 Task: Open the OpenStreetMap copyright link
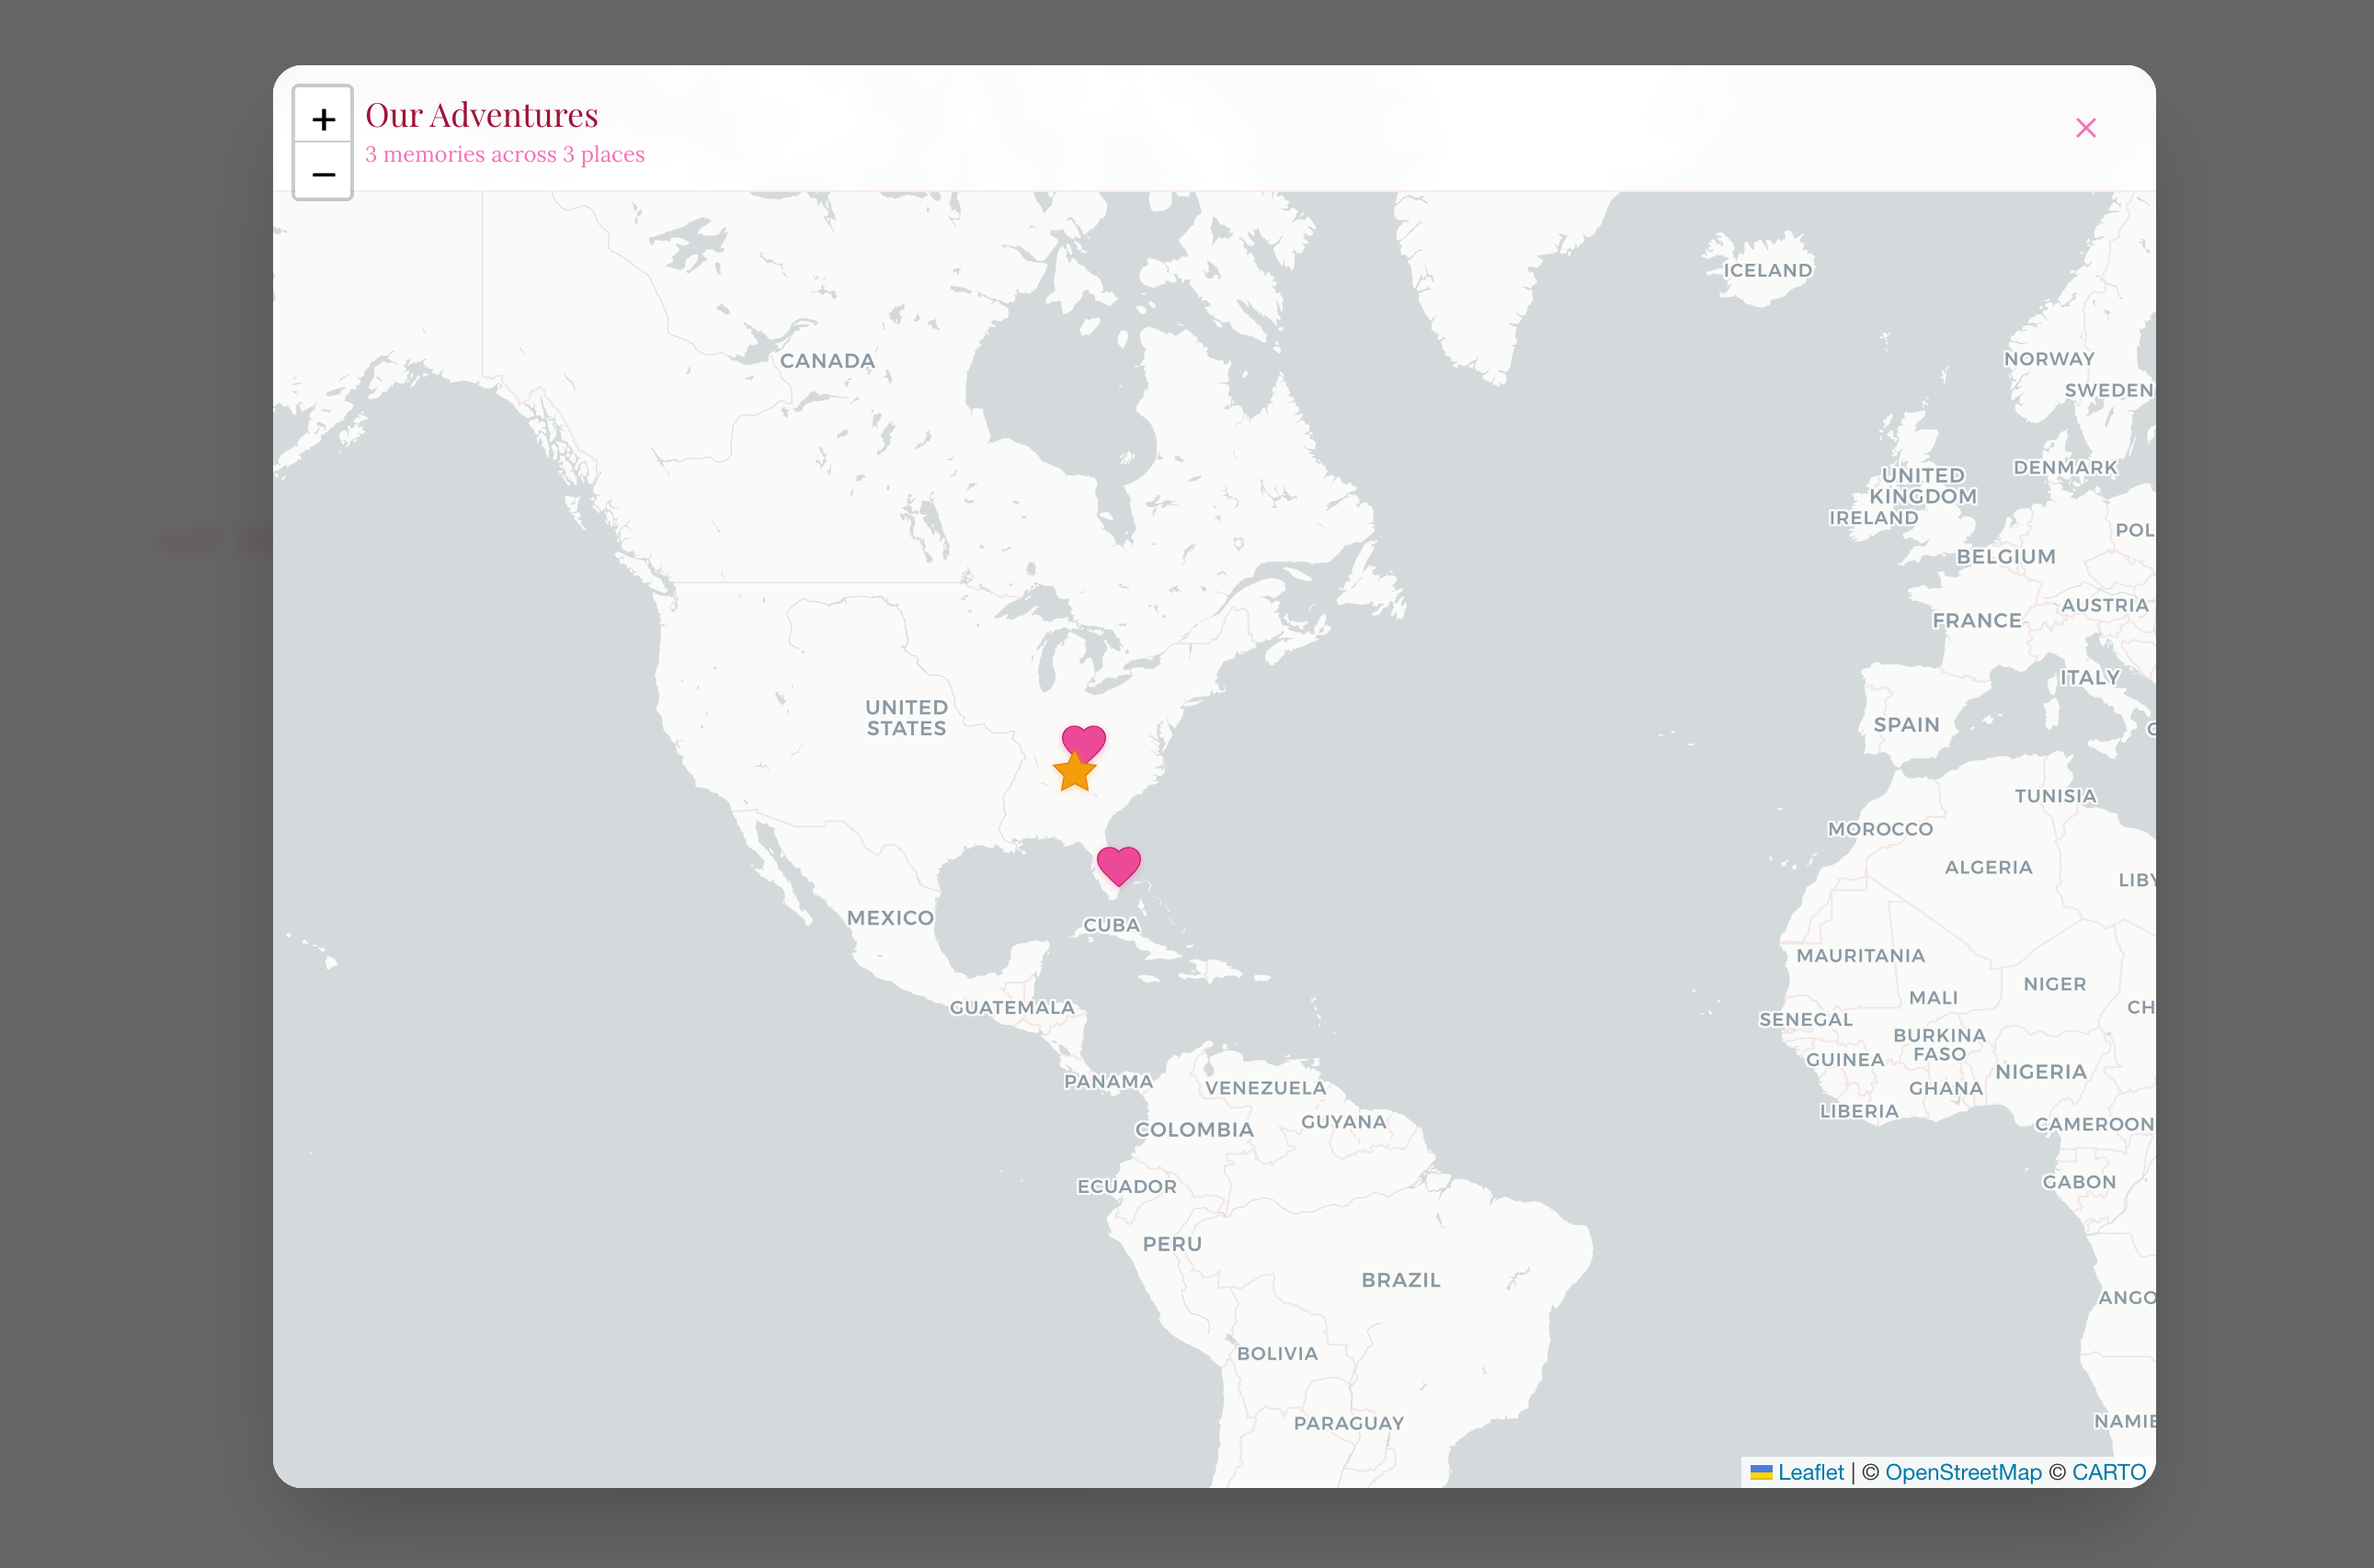coord(1962,1472)
